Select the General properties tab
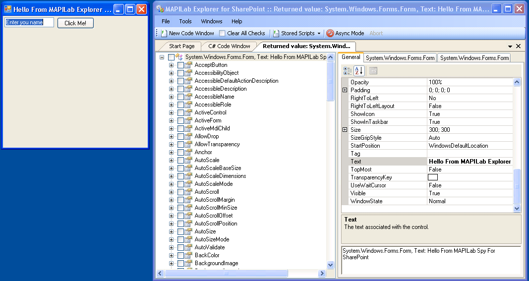The height and width of the screenshot is (281, 529). click(x=351, y=57)
